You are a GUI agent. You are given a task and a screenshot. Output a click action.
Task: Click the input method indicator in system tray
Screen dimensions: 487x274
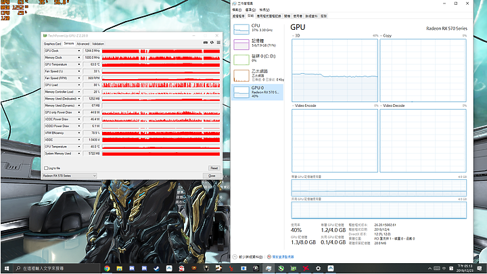pyautogui.click(x=444, y=269)
